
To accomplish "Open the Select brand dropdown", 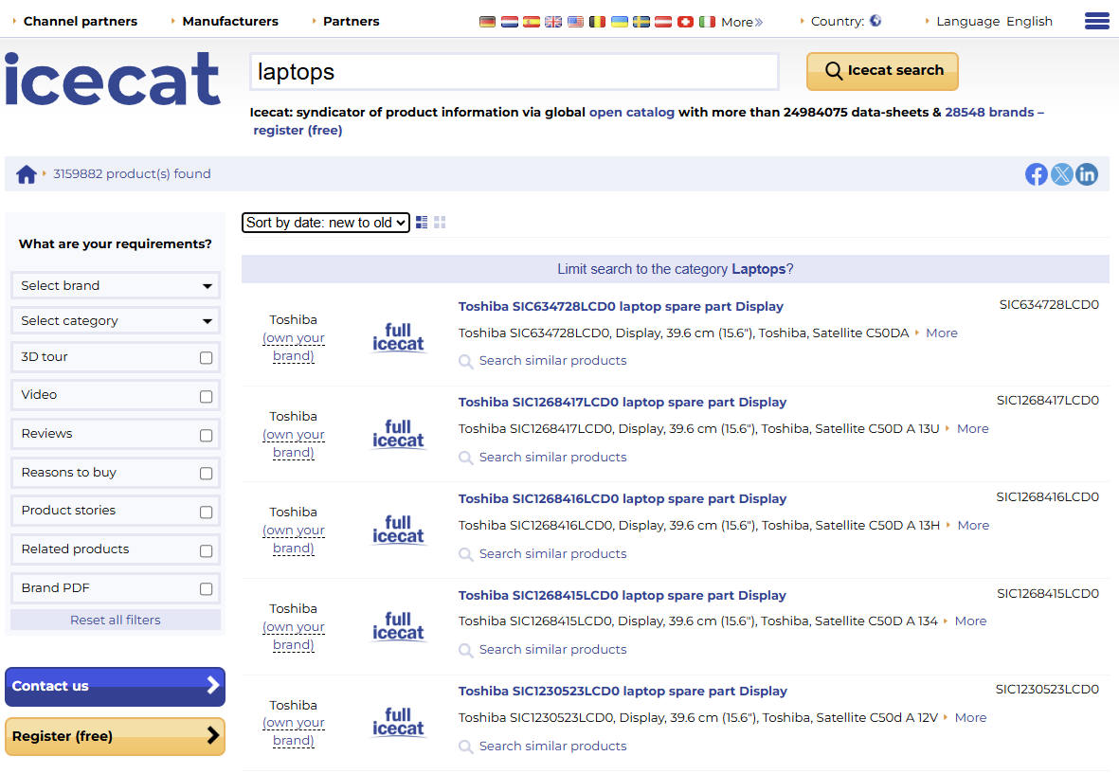I will coord(115,285).
